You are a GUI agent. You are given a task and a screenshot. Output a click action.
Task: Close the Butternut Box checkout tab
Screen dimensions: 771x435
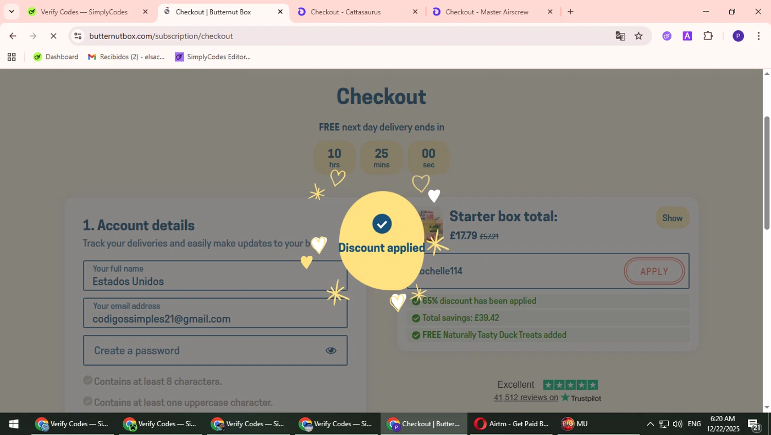(x=280, y=12)
